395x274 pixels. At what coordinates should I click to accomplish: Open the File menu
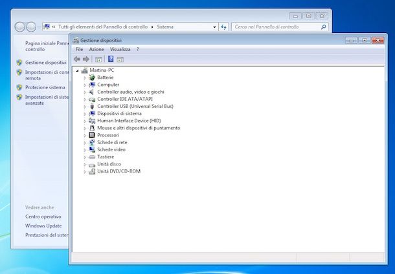point(79,50)
